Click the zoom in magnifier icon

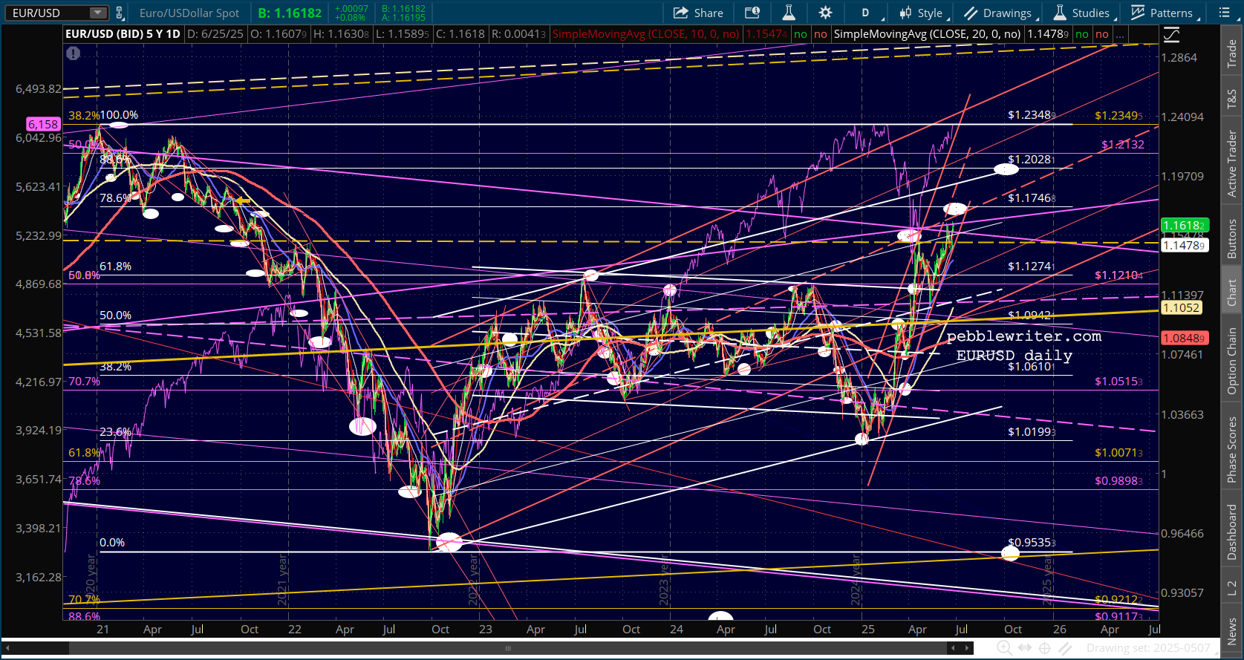point(1004,648)
